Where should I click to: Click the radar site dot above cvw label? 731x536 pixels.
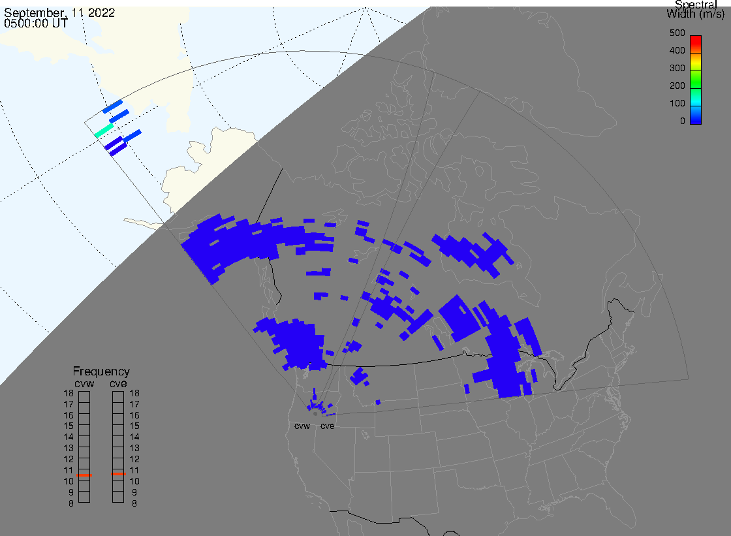coord(315,414)
